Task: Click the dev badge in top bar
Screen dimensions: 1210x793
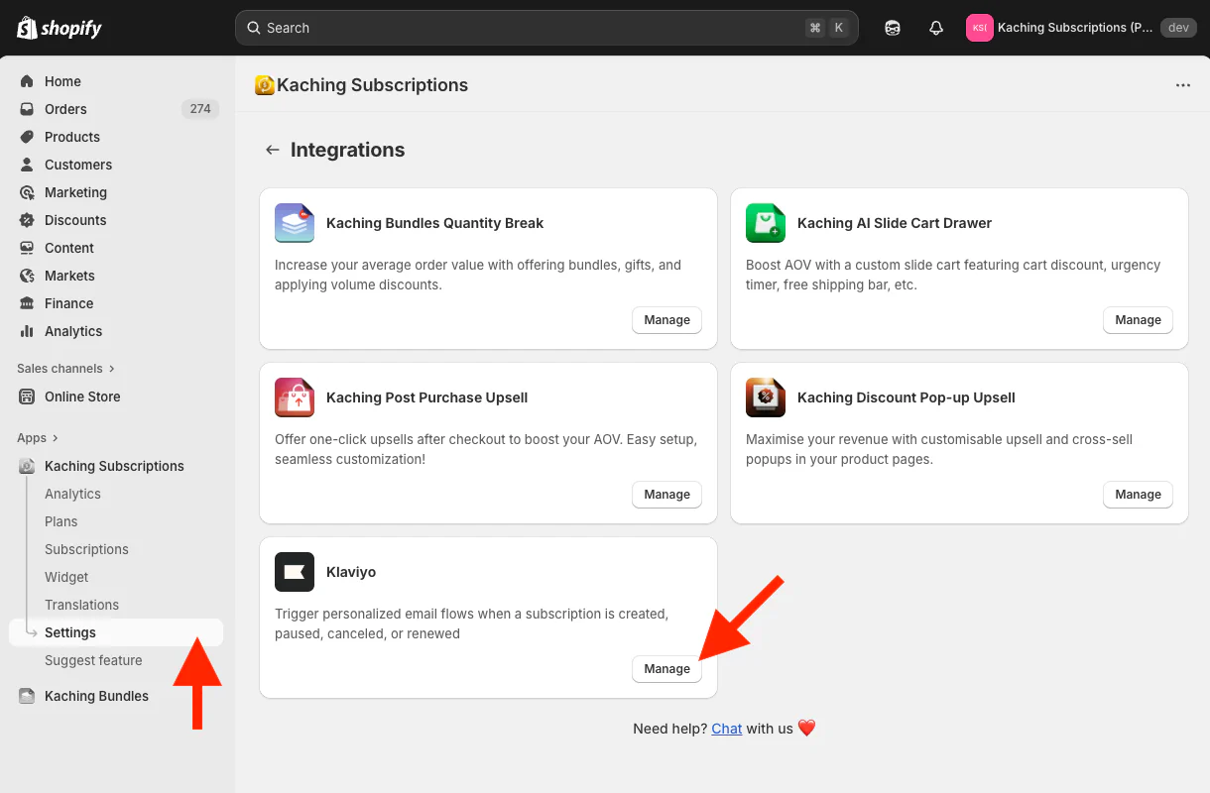Action: pyautogui.click(x=1178, y=28)
